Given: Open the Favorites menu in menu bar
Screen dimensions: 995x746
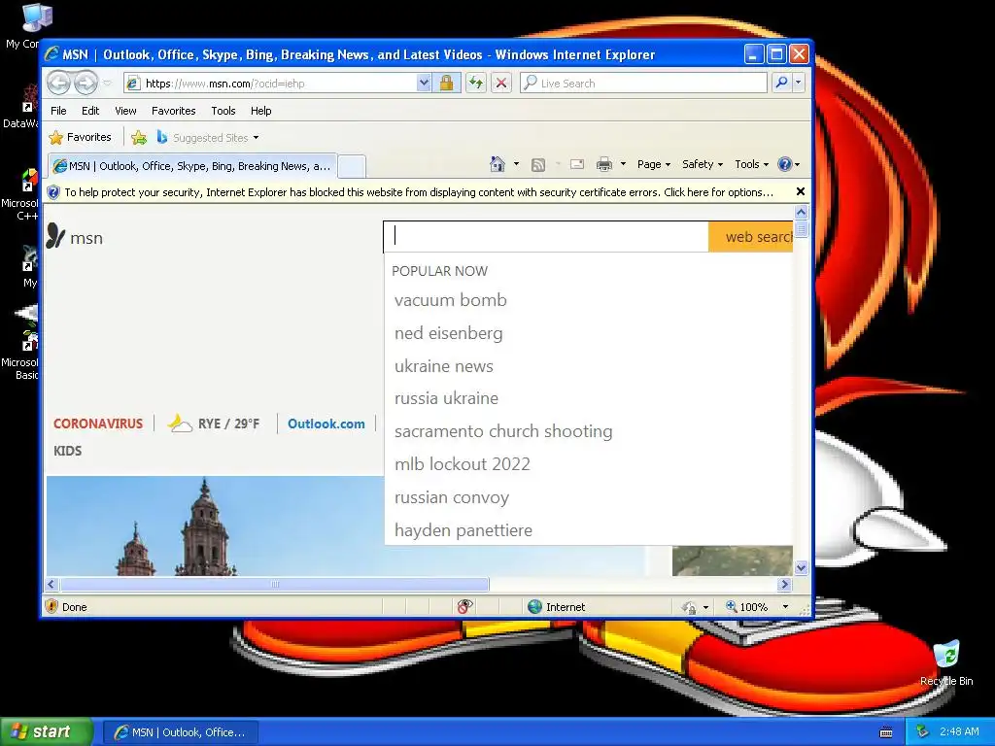Looking at the screenshot, I should pyautogui.click(x=173, y=111).
